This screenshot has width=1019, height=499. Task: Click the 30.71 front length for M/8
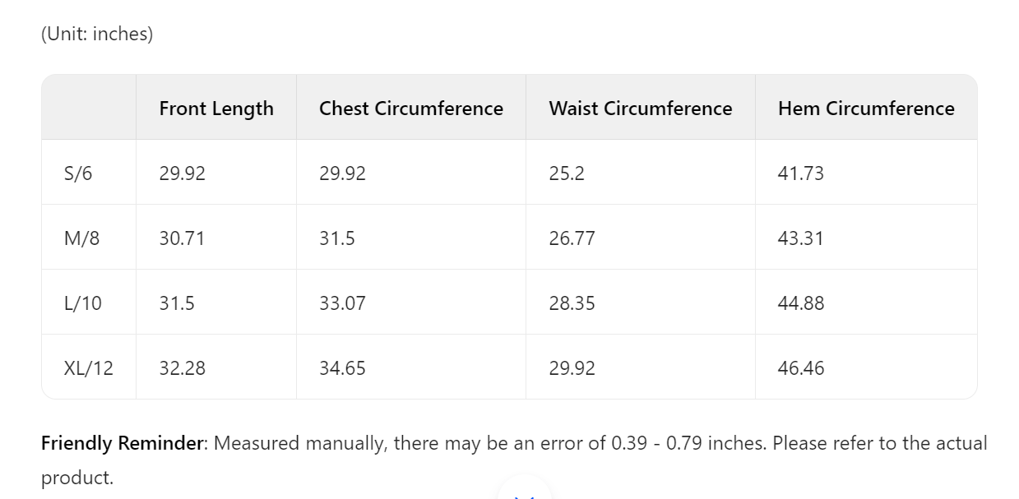point(182,238)
